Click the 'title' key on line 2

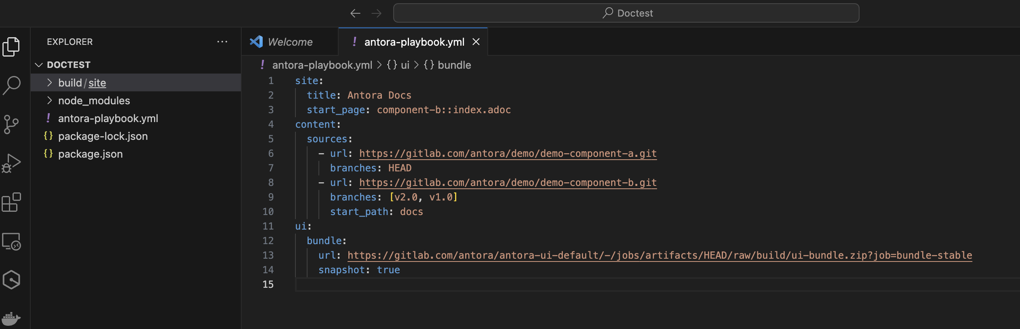tap(321, 95)
